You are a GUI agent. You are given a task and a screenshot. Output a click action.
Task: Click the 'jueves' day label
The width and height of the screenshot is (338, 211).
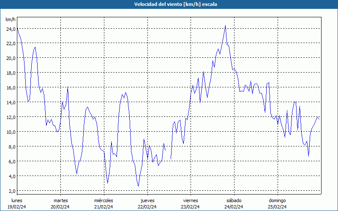point(147,200)
